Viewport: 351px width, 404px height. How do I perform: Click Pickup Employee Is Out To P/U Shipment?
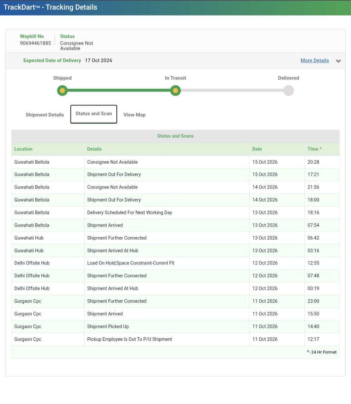click(129, 339)
